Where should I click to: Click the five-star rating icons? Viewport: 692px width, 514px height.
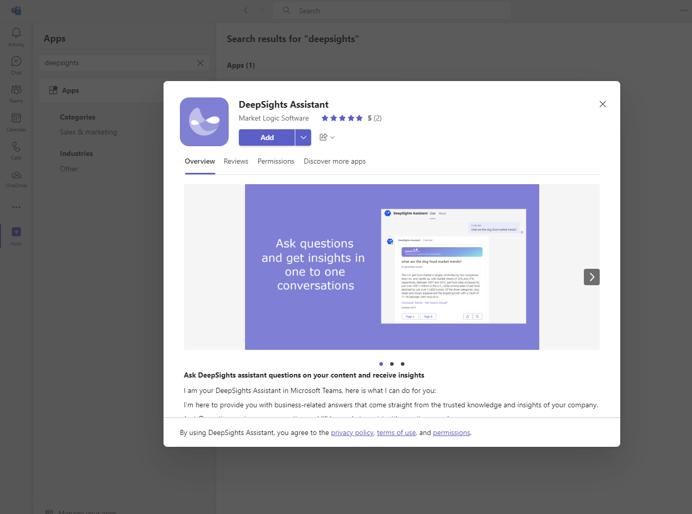(342, 118)
